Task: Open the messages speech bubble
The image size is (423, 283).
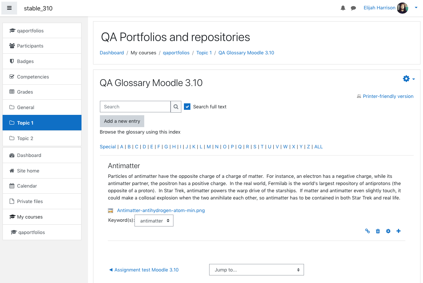Action: pos(353,8)
